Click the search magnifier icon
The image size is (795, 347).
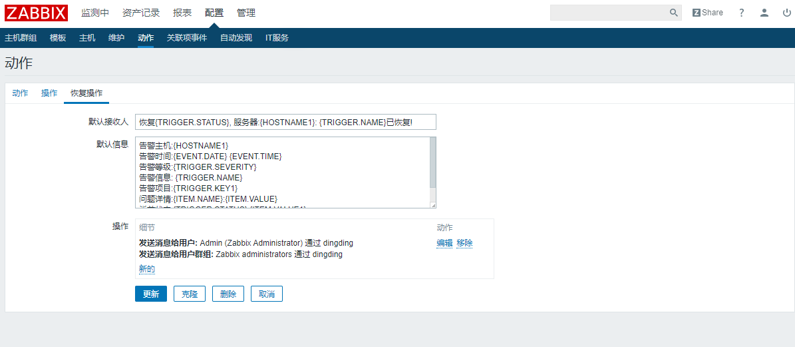coord(673,13)
